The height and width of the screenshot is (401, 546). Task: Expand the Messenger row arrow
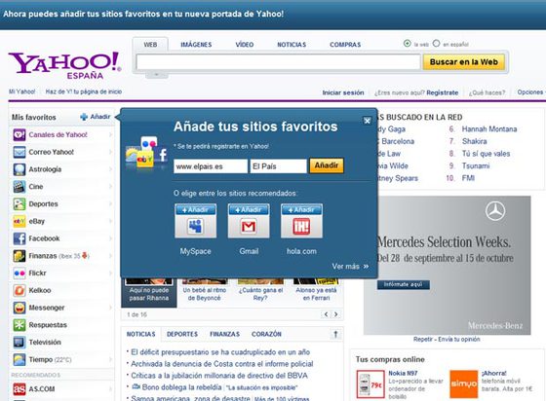110,308
